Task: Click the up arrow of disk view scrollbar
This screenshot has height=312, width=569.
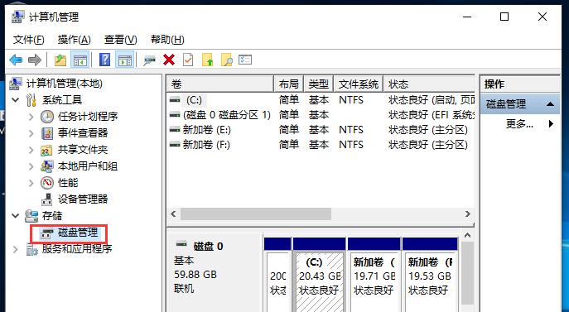Action: click(x=468, y=236)
